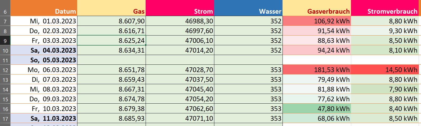Select the Wasser header cell
421x126 pixels.
point(248,8)
